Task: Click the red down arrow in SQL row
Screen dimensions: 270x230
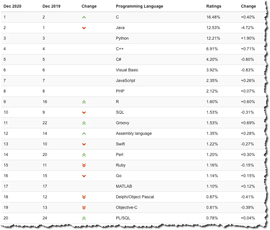Action: tap(84, 113)
